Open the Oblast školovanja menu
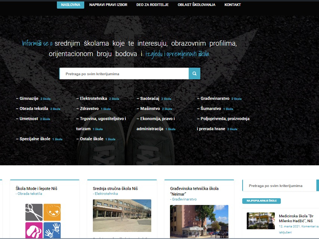The width and height of the screenshot is (319, 239). coord(196,5)
